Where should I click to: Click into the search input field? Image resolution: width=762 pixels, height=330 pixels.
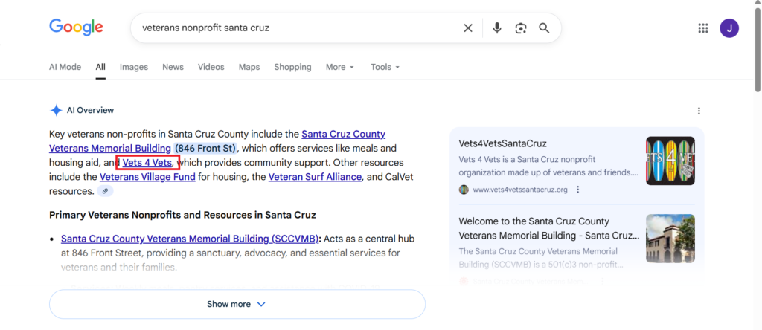(x=298, y=28)
